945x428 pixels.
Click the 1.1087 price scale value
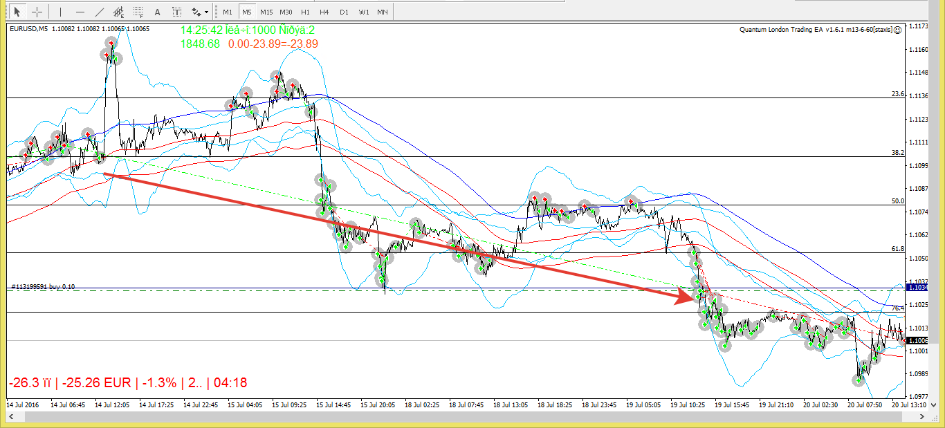919,188
